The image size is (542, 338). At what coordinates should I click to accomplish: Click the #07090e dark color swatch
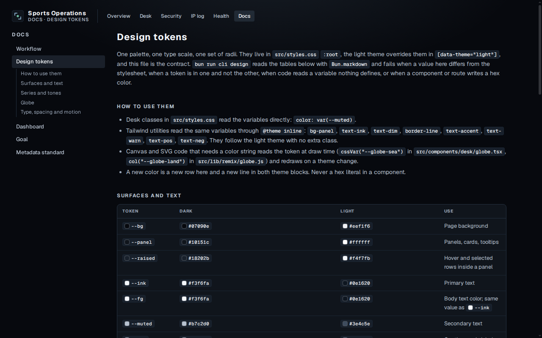pyautogui.click(x=184, y=226)
